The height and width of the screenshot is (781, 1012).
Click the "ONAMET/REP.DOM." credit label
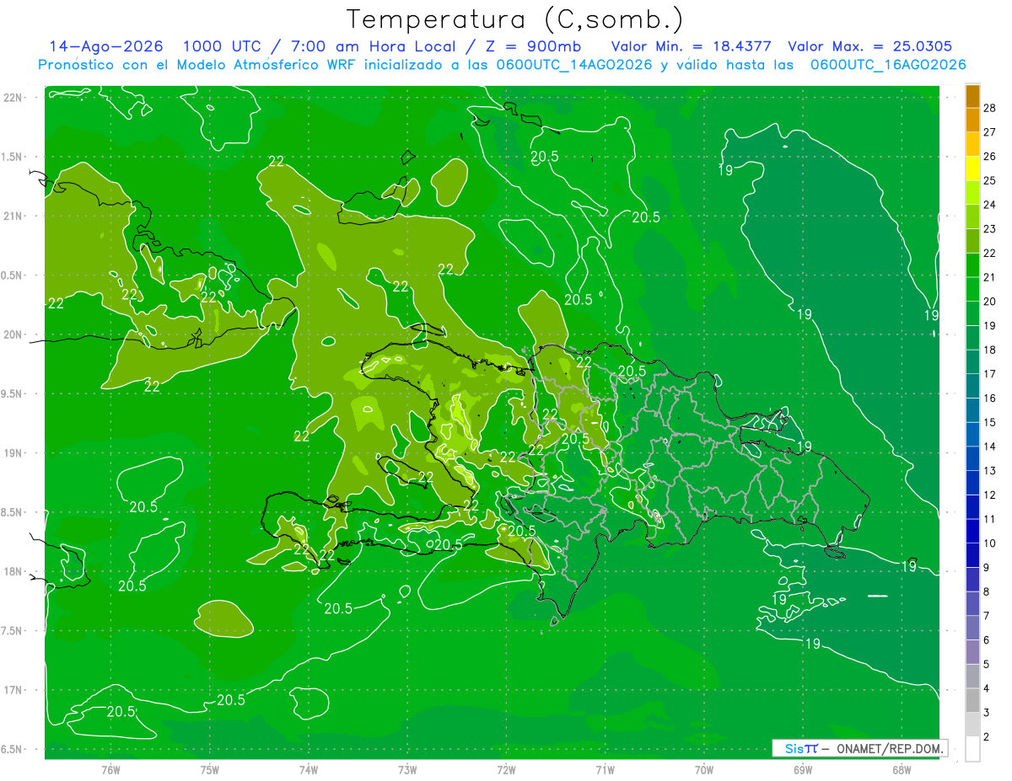(x=889, y=748)
